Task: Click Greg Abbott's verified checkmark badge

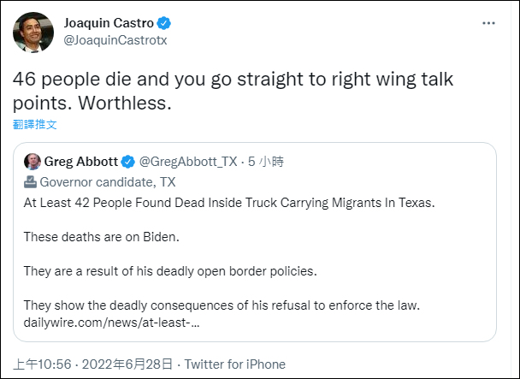Action: [x=127, y=161]
